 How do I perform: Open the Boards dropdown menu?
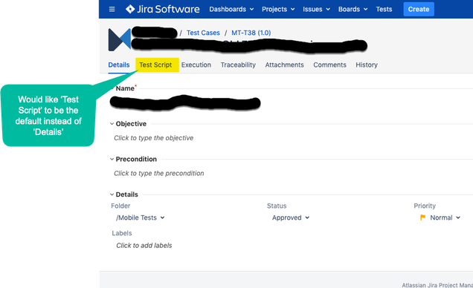point(353,10)
